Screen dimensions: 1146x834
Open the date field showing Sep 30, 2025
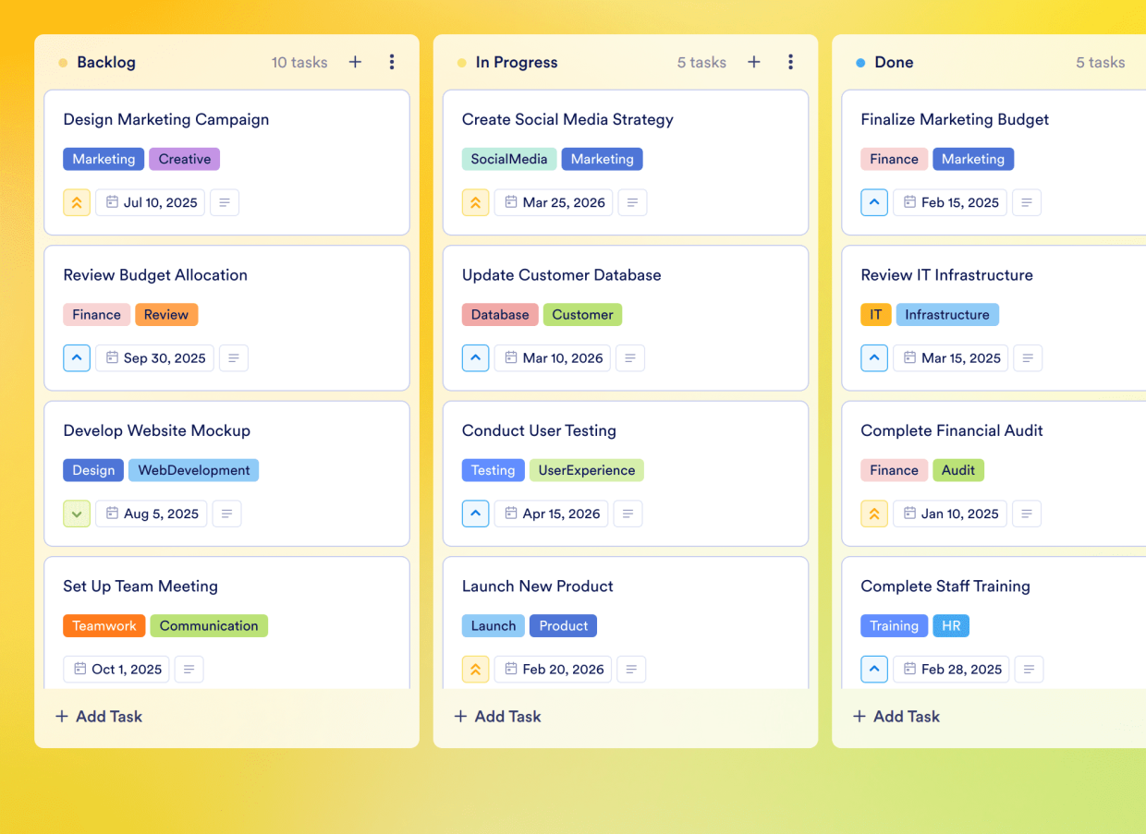point(154,357)
